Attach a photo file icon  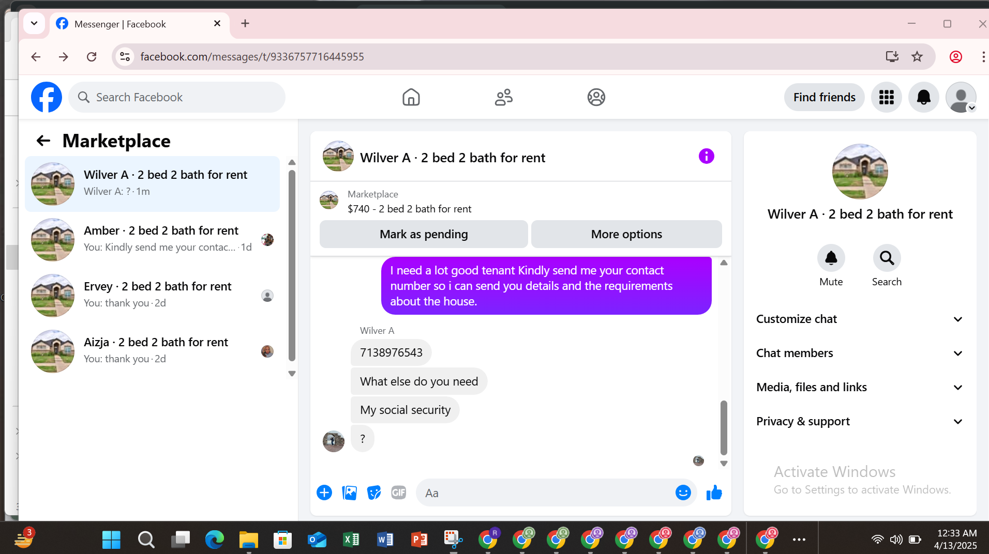350,493
